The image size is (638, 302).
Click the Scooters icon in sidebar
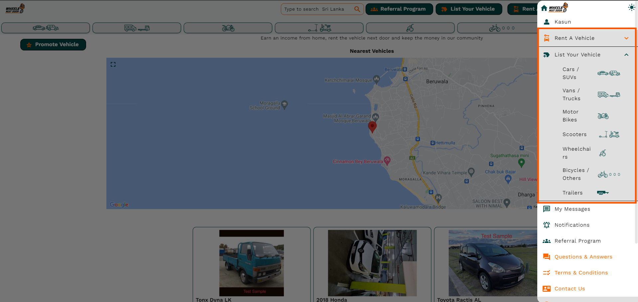[x=609, y=134]
